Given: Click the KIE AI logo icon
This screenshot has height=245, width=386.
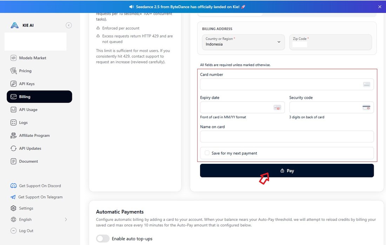Looking at the screenshot, I should click(14, 25).
